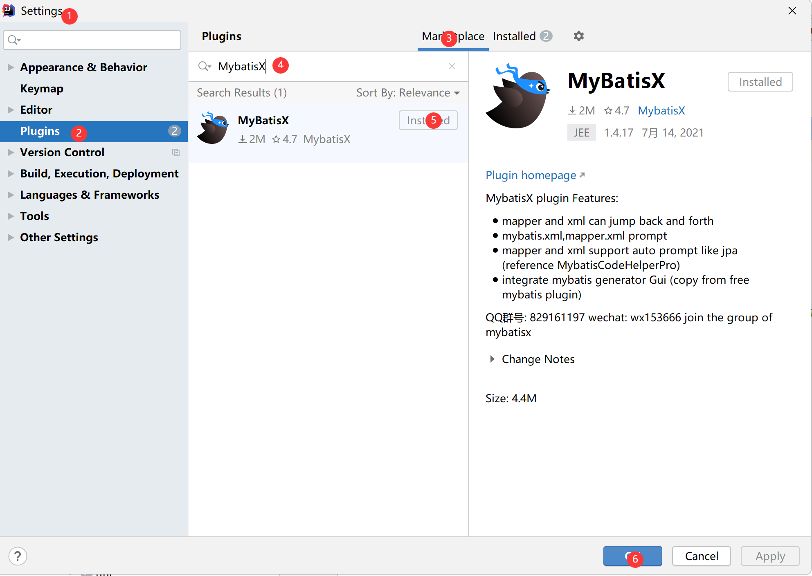812x576 pixels.
Task: Open the help question mark button
Action: [18, 556]
